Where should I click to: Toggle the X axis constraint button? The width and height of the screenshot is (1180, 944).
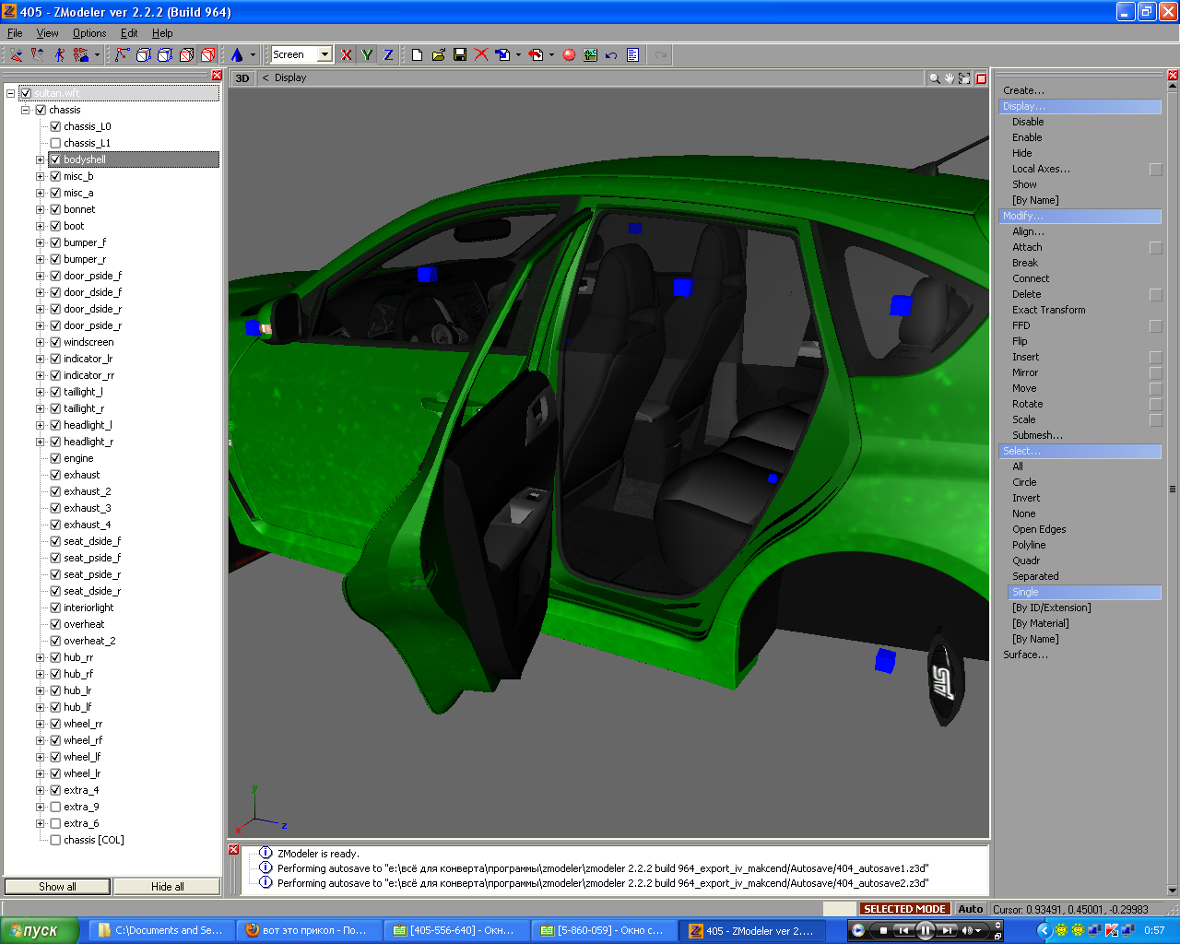[x=346, y=55]
